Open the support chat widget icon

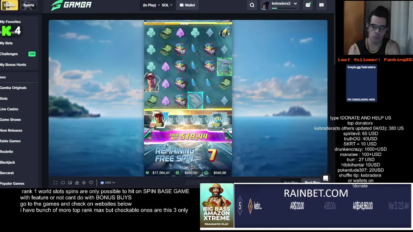326,179
